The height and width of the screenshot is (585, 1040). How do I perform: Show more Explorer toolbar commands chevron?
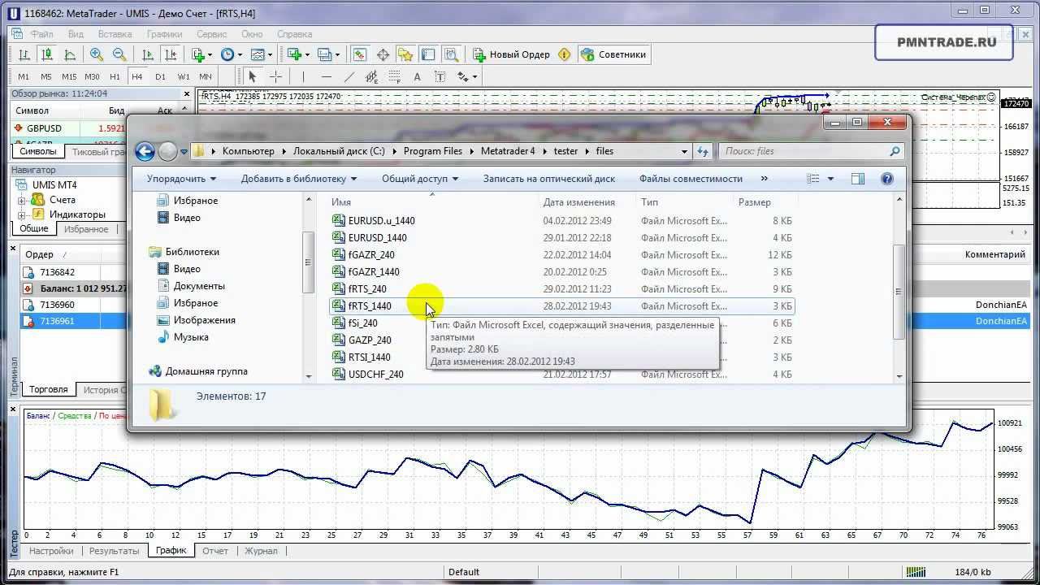[x=764, y=179]
